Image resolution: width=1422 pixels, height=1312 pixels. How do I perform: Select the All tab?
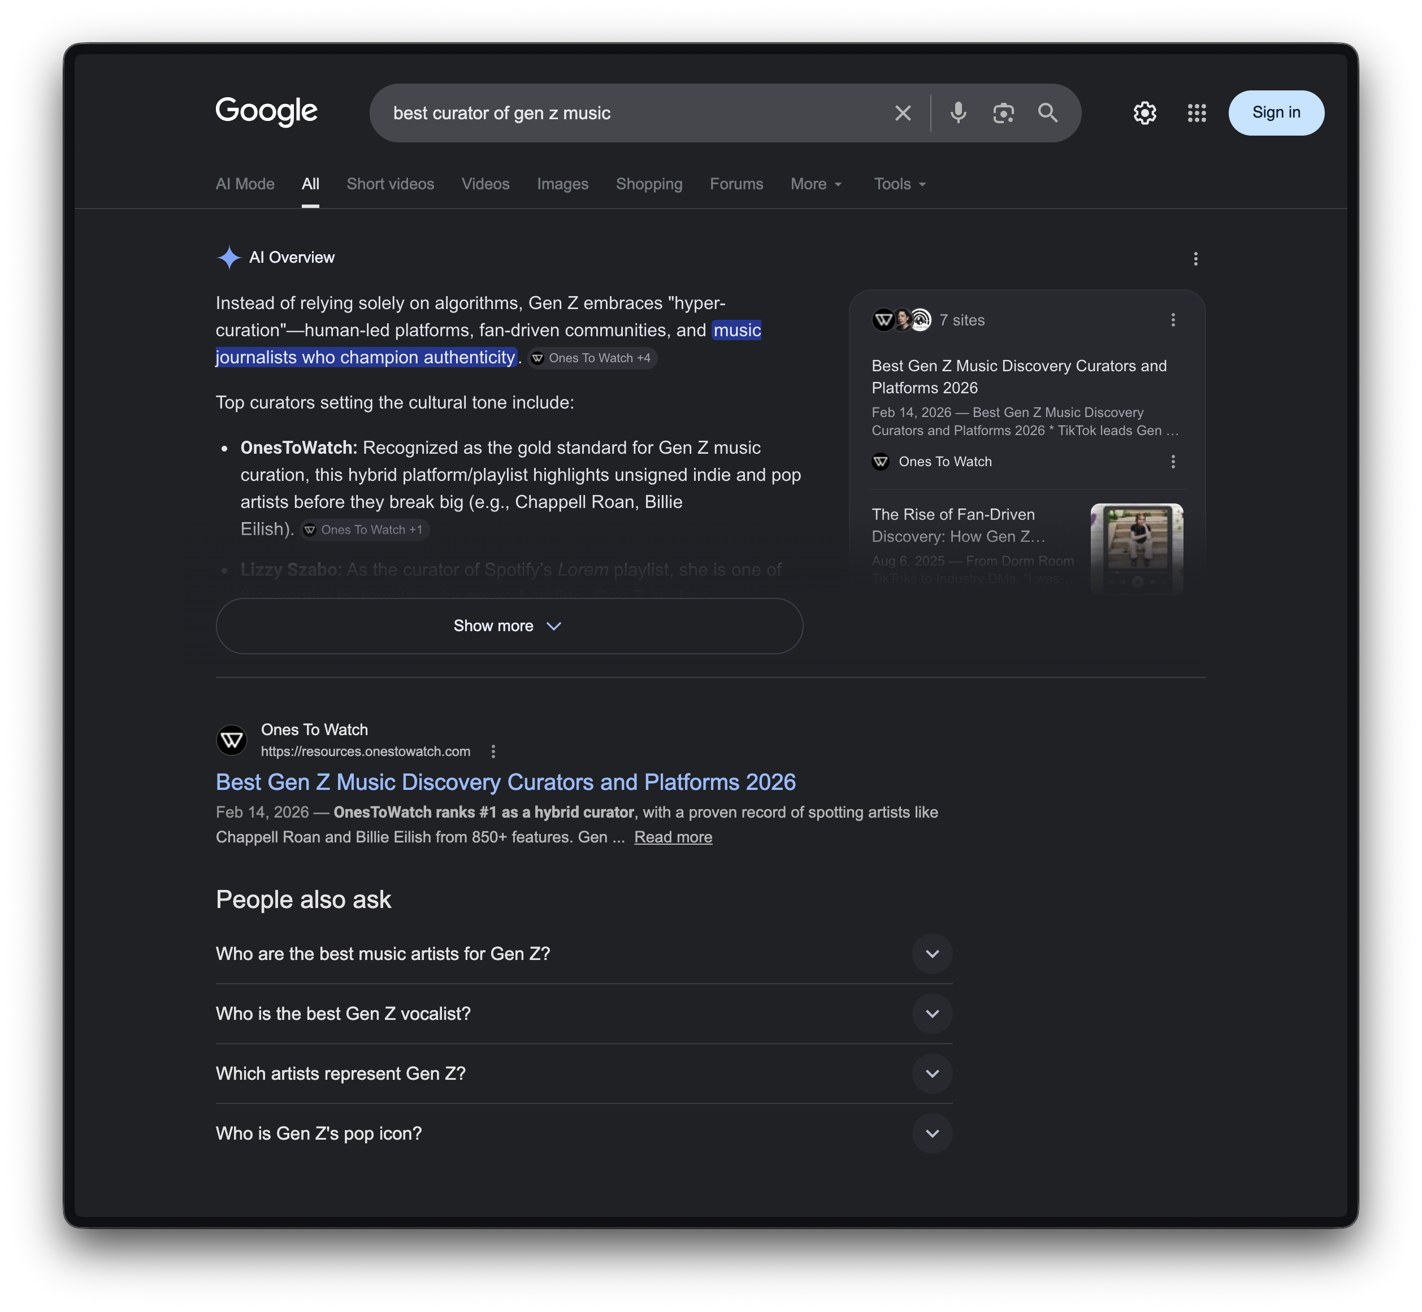[310, 184]
